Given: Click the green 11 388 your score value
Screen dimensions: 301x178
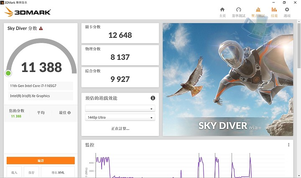Looking at the screenshot, I should coord(16,116).
